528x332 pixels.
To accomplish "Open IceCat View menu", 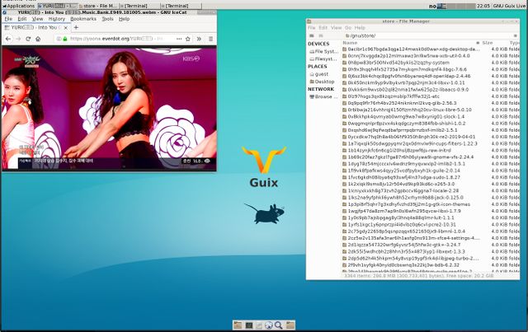I will tap(37, 19).
